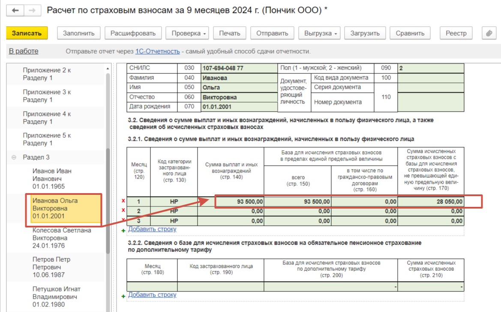Click the СНИЛС field 107-694-048 77
The image size is (501, 312).
point(239,68)
